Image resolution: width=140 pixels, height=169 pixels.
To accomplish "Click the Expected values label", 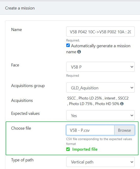I will click(25, 113).
